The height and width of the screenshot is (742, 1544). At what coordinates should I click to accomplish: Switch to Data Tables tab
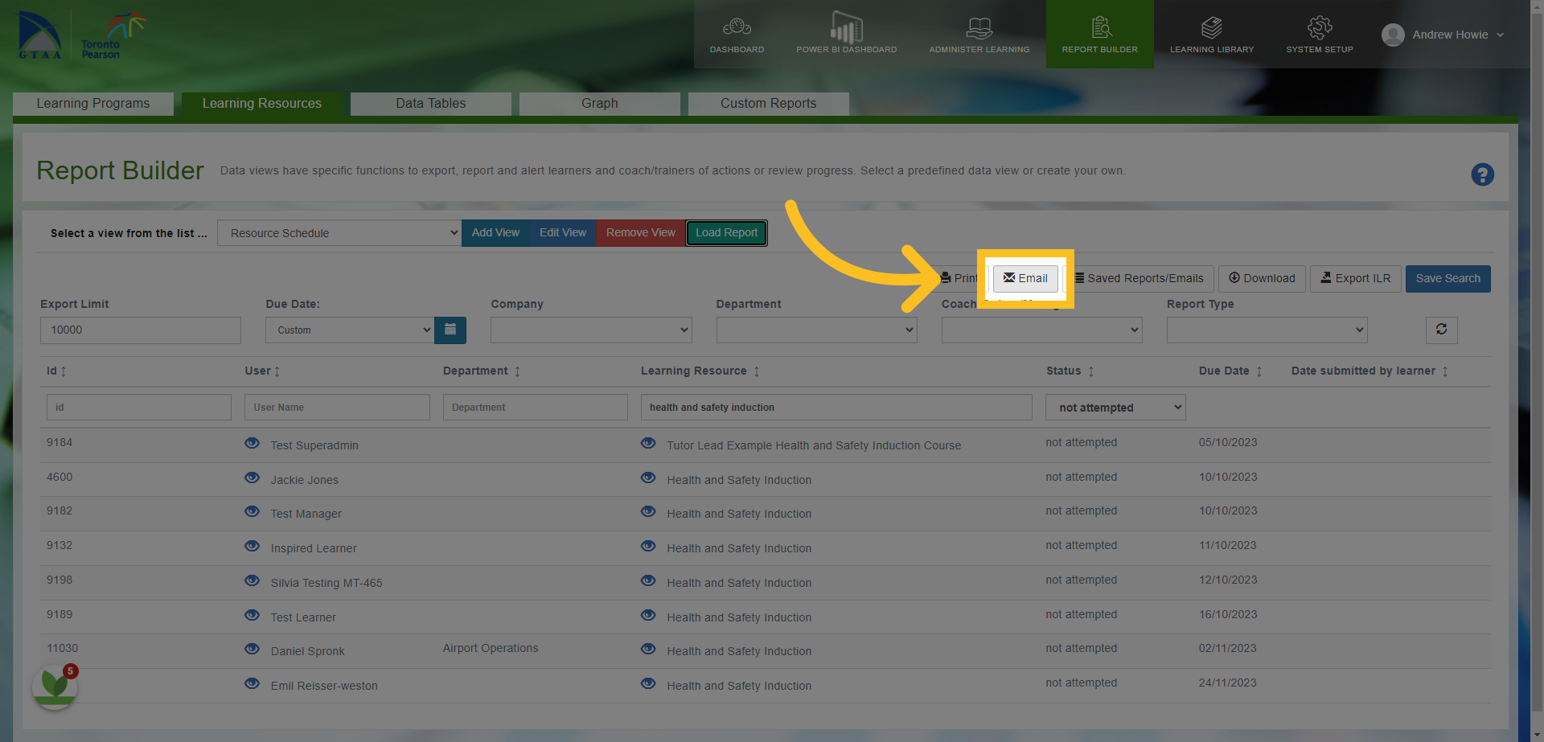430,104
